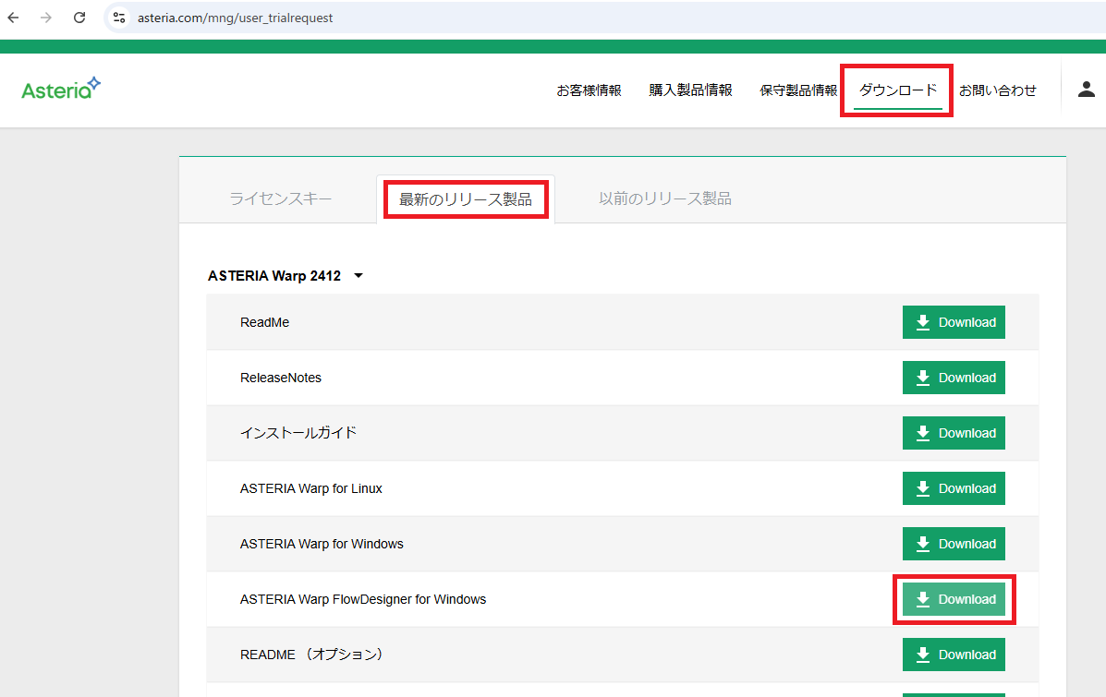Go back with the browser back arrow
The image size is (1106, 697).
(x=14, y=18)
